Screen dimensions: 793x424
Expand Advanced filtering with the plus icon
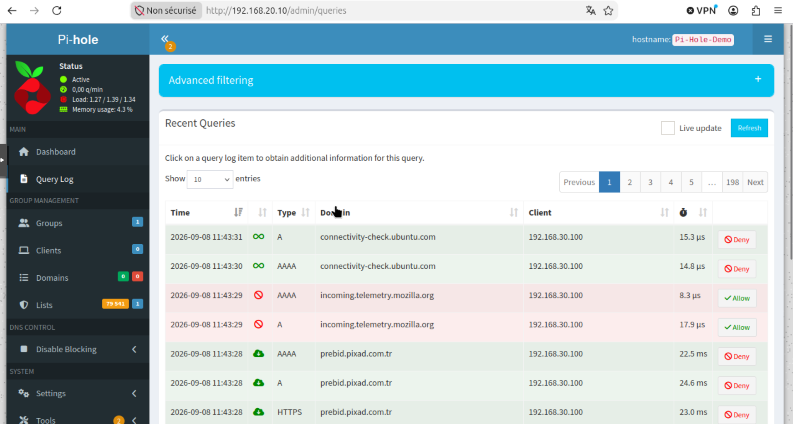(758, 79)
